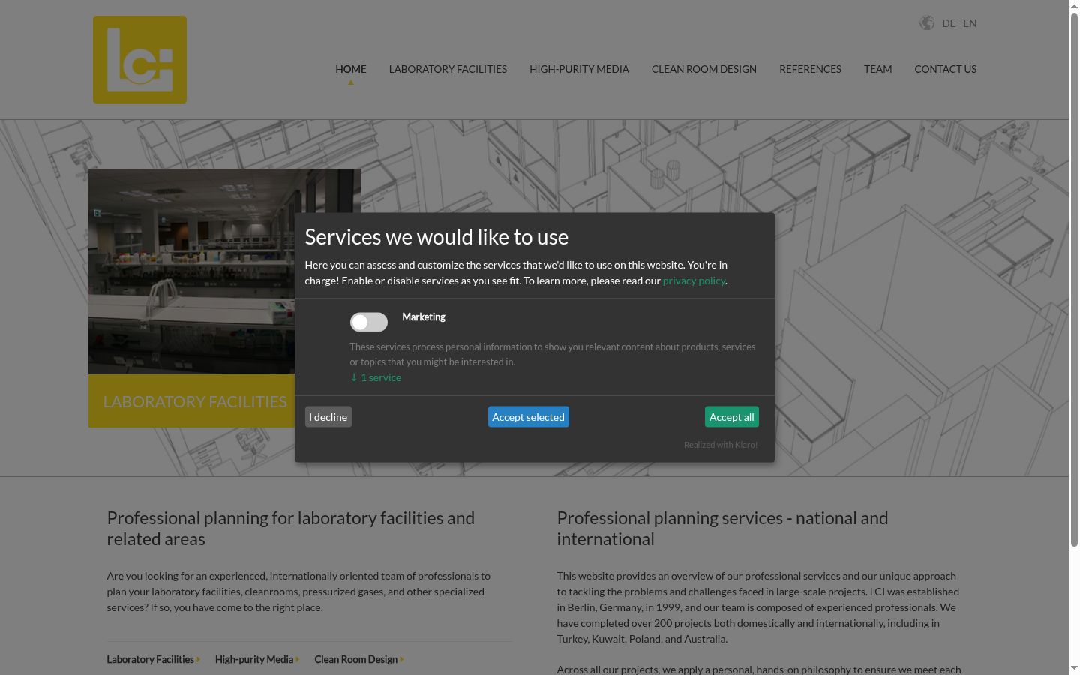This screenshot has height=675, width=1080.
Task: Expand the 1 service list
Action: pyautogui.click(x=376, y=377)
